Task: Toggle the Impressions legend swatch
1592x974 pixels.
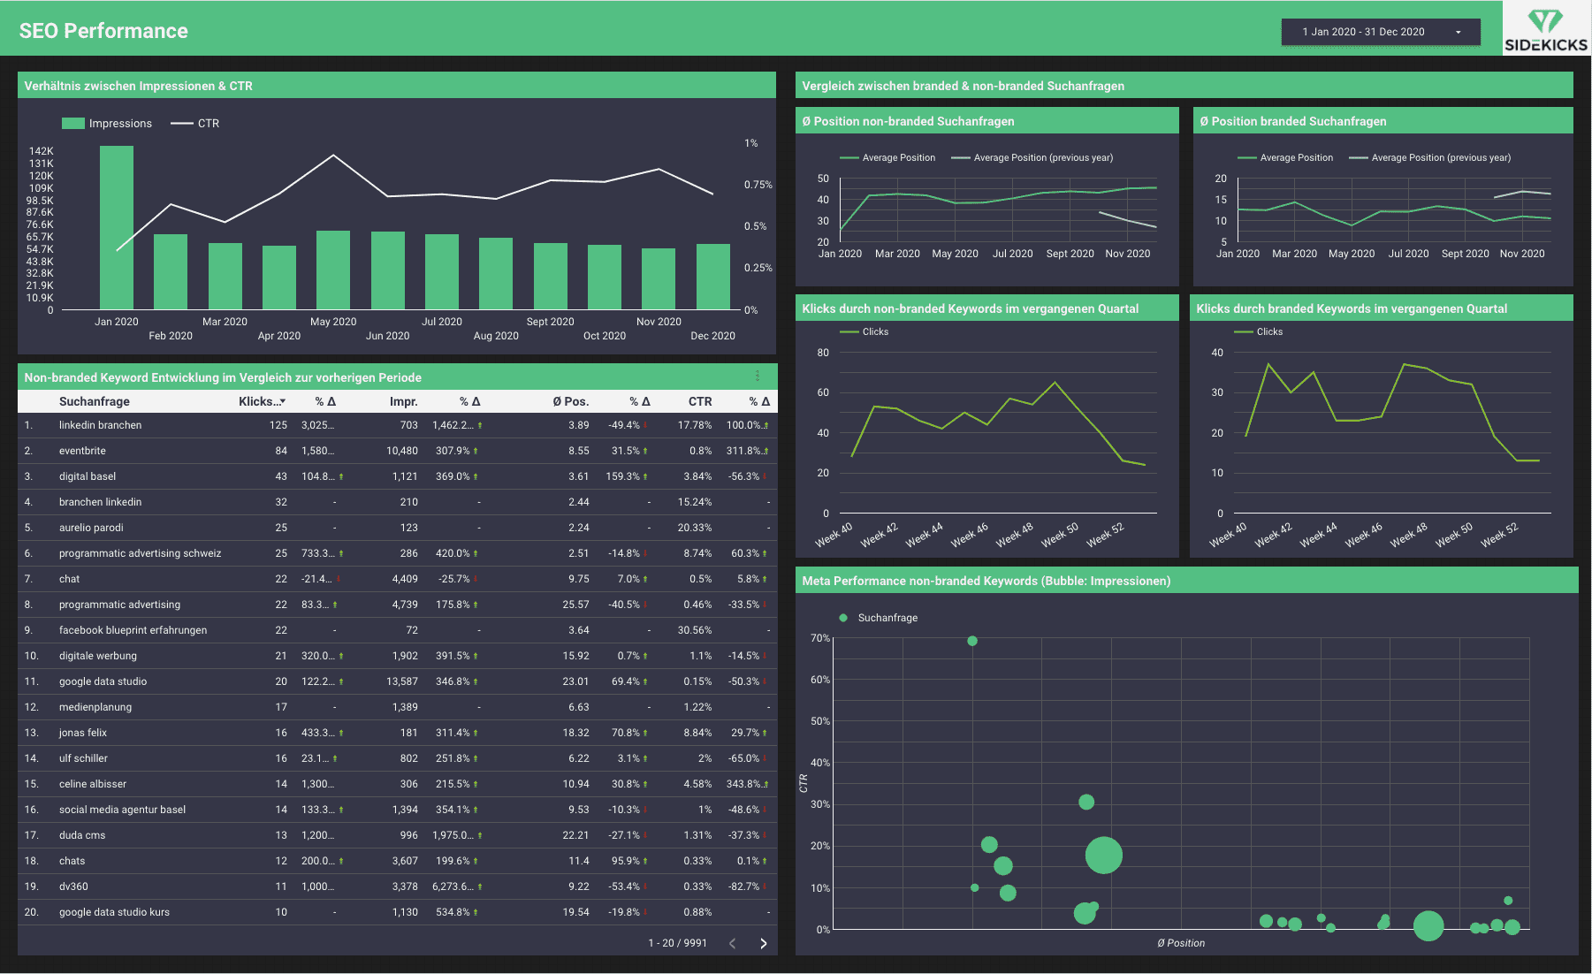Action: tap(73, 124)
